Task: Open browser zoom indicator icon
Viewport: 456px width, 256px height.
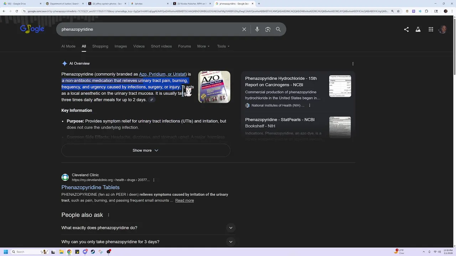Action: click(393, 11)
